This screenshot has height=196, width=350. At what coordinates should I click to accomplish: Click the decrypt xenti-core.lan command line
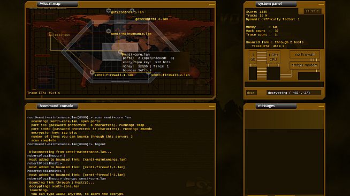[x=67, y=178]
